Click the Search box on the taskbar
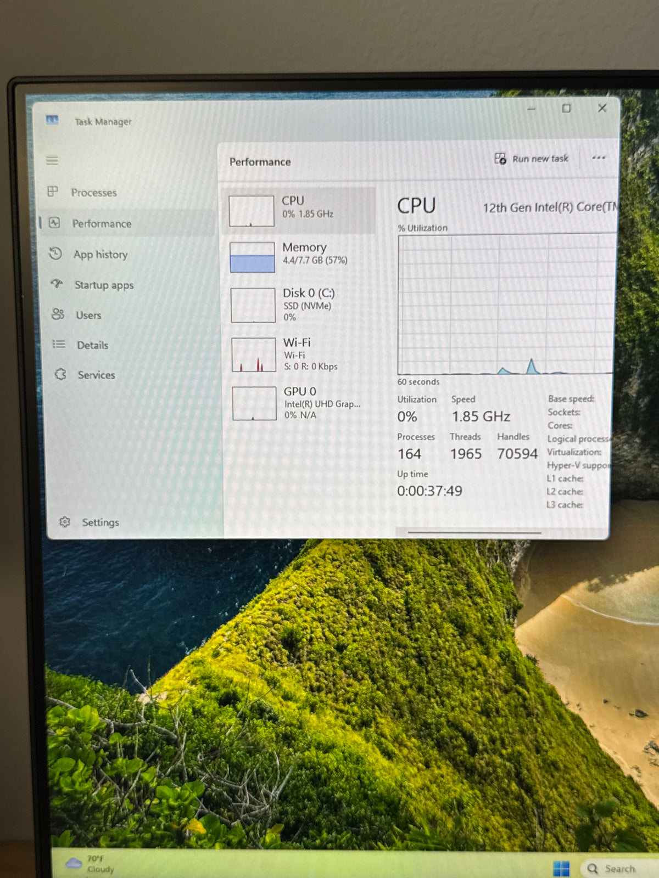 click(619, 869)
